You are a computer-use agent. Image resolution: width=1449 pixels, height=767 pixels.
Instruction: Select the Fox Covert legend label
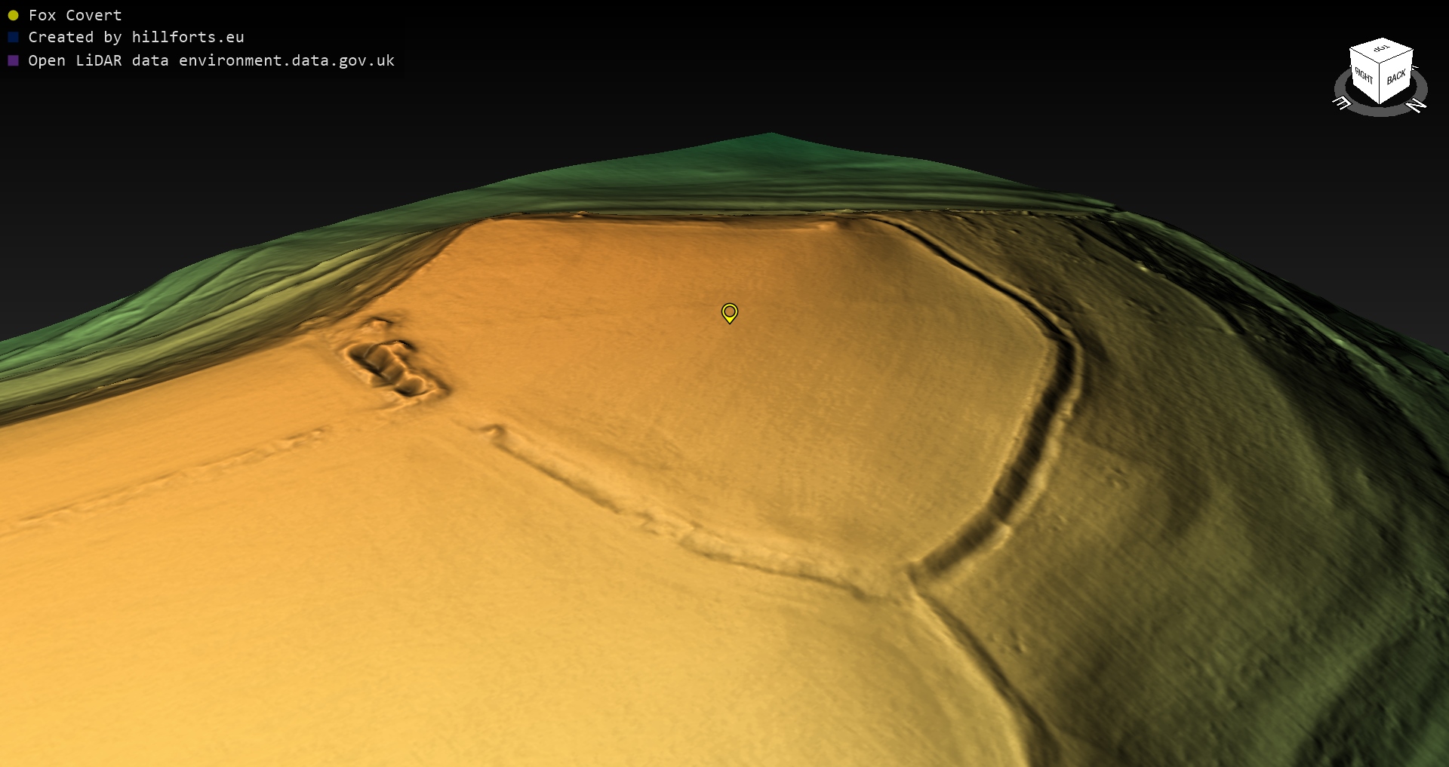coord(75,15)
